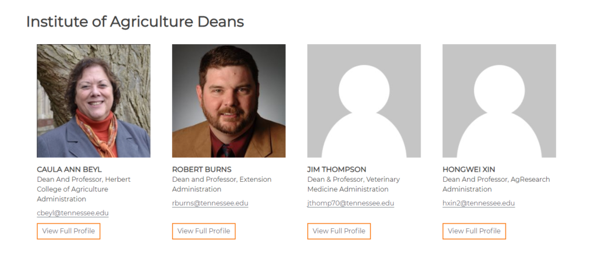Click the name heading ROBERT BURNS
595x255 pixels.
coord(202,170)
